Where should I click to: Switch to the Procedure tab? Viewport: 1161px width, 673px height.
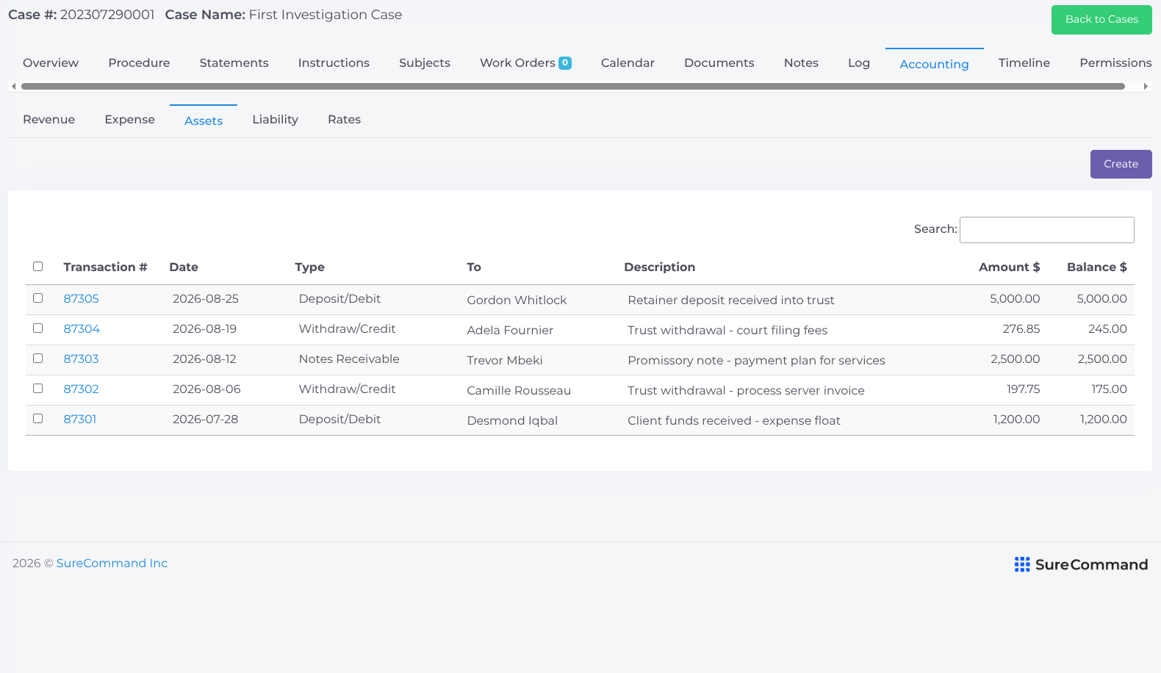[x=139, y=63]
